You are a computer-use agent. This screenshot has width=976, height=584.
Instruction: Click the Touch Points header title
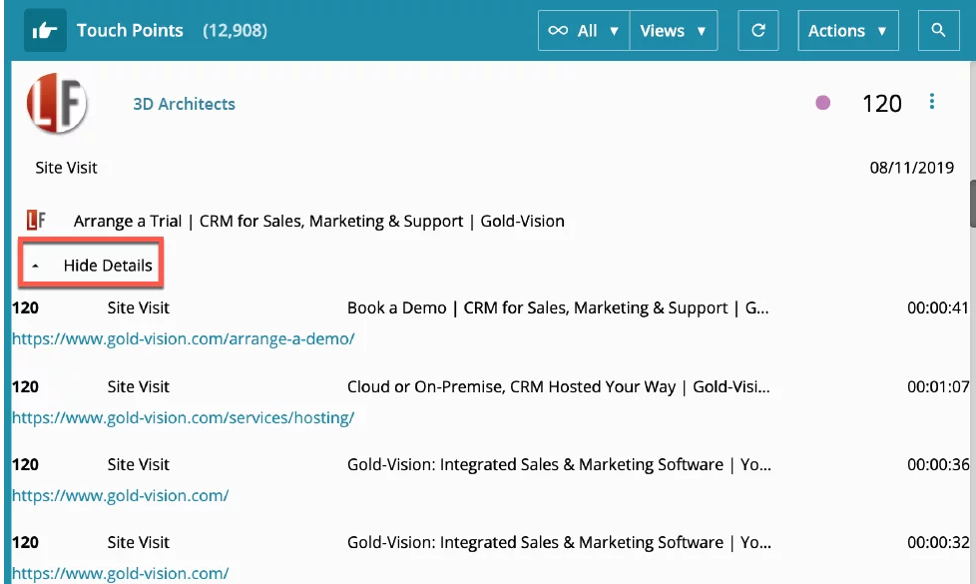tap(130, 31)
